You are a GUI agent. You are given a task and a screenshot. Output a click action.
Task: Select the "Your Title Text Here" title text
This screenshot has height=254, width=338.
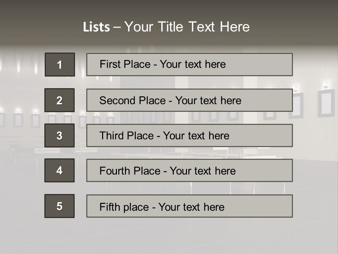click(x=187, y=27)
